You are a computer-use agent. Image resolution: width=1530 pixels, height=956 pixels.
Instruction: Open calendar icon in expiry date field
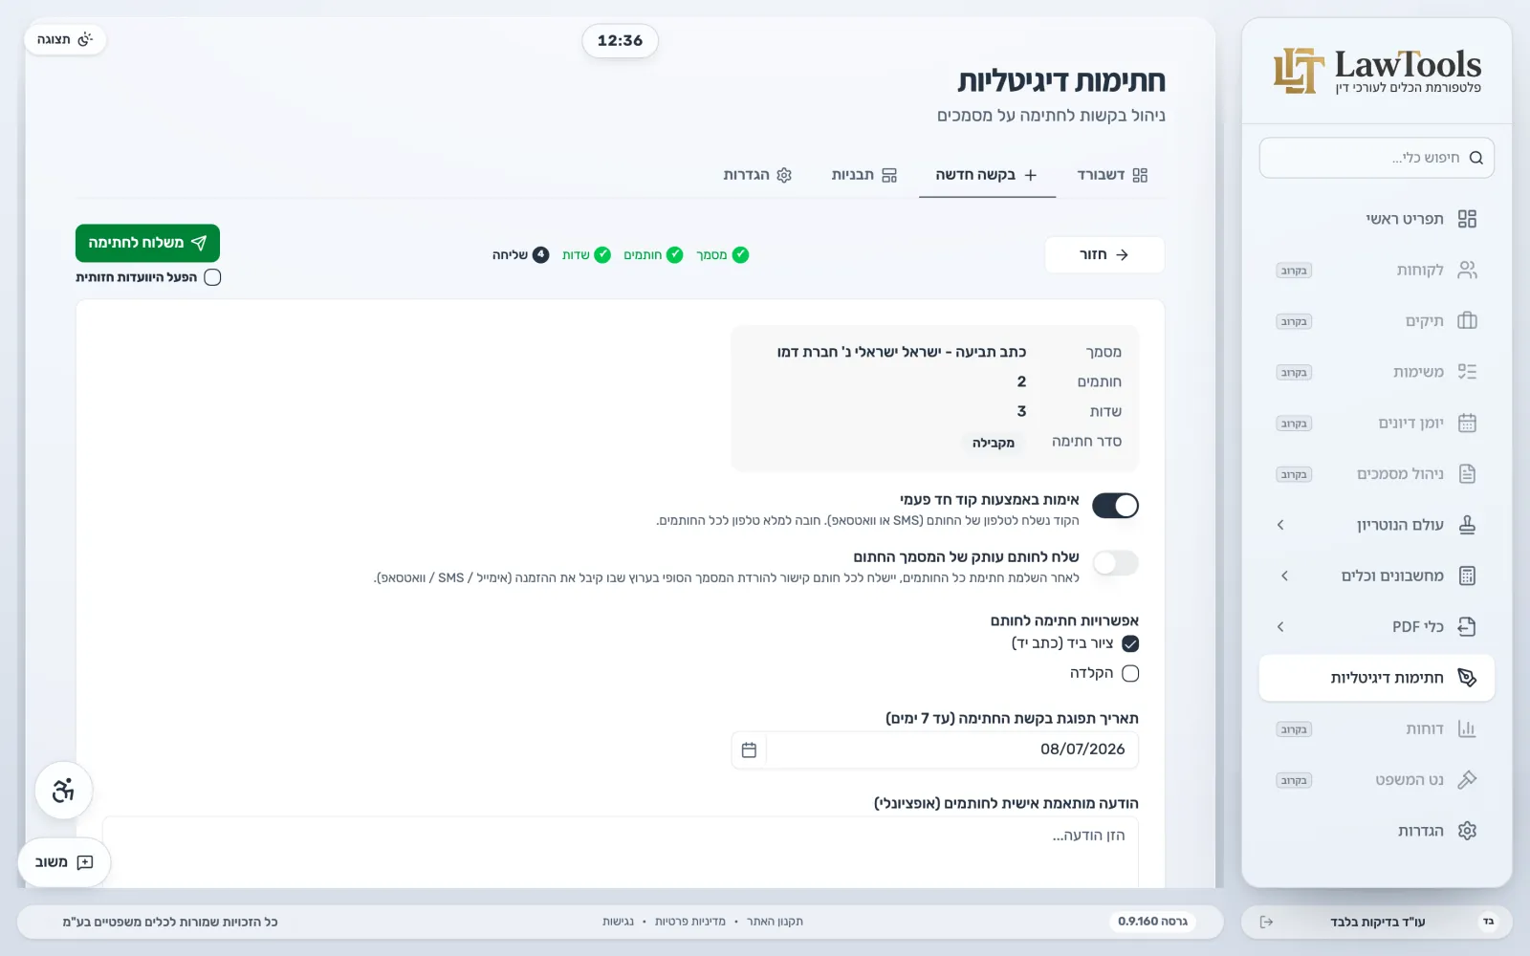[749, 750]
